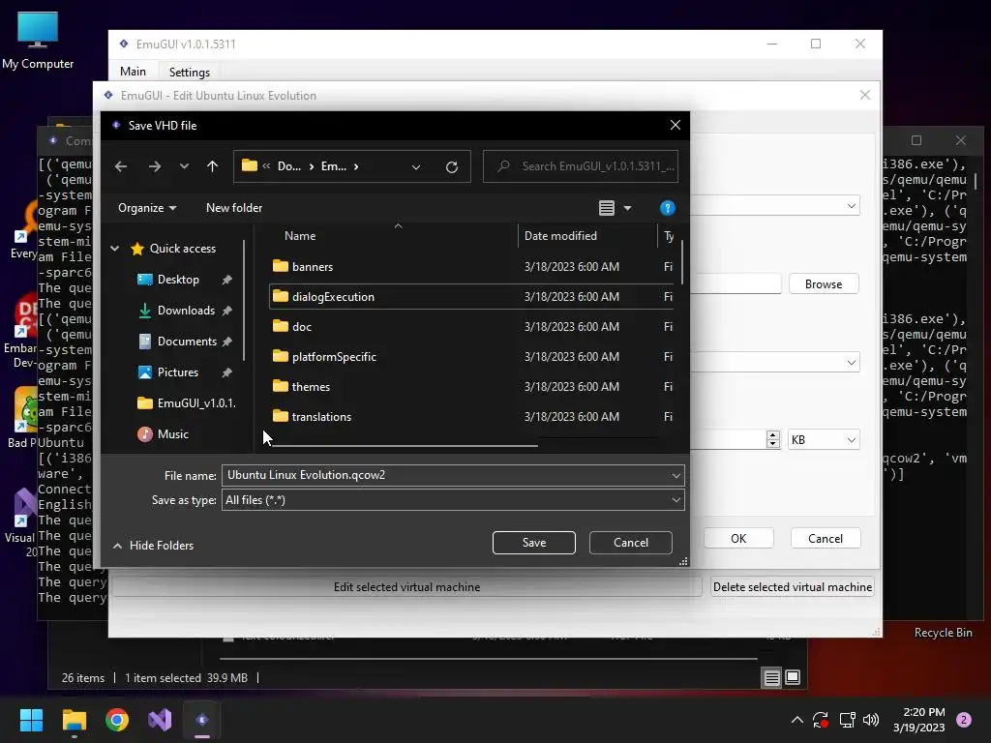The height and width of the screenshot is (743, 991).
Task: Click the Search EmuGUI field
Action: (581, 166)
